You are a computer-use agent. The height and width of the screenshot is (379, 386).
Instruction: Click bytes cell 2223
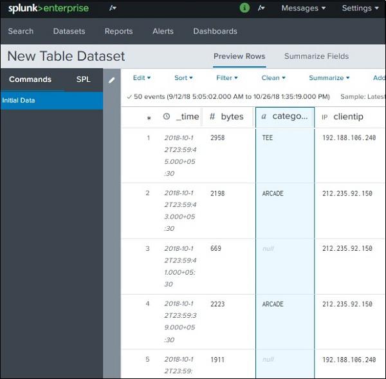point(217,304)
